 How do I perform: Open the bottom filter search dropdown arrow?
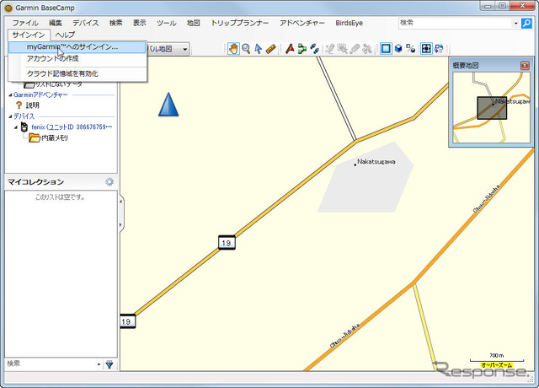pos(99,364)
